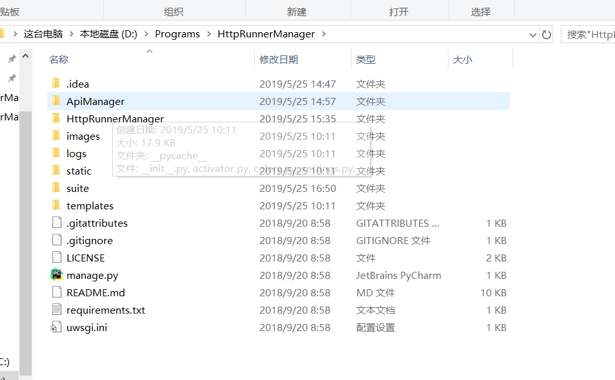615x380 pixels.
Task: Click suite modified date 2019/5/25 16:50
Action: click(297, 188)
